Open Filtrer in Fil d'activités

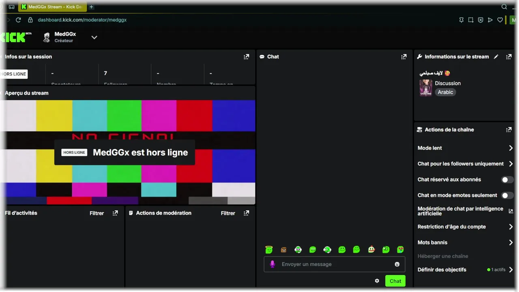pos(97,213)
